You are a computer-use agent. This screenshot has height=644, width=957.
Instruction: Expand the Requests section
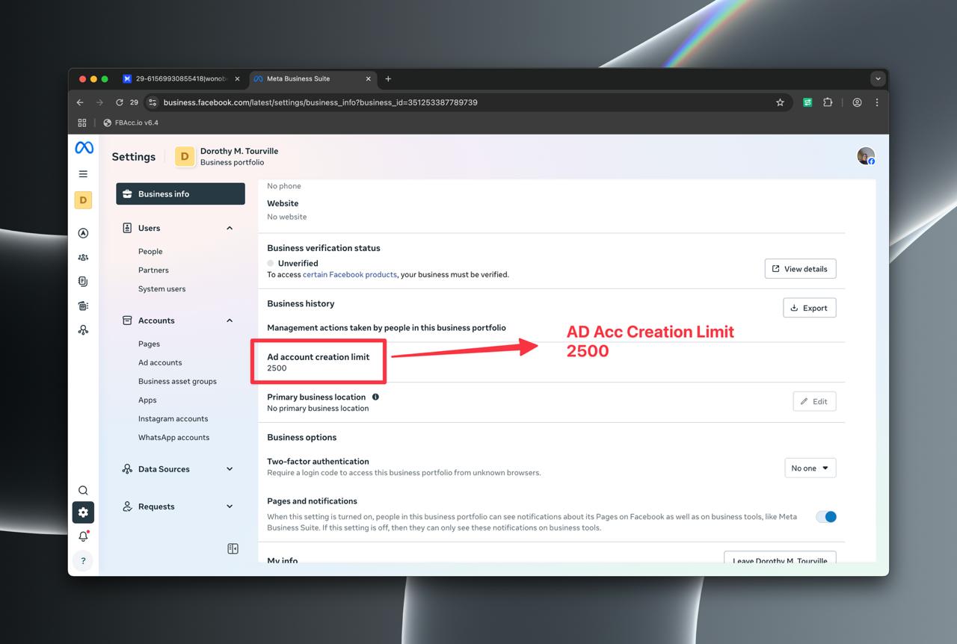(230, 507)
